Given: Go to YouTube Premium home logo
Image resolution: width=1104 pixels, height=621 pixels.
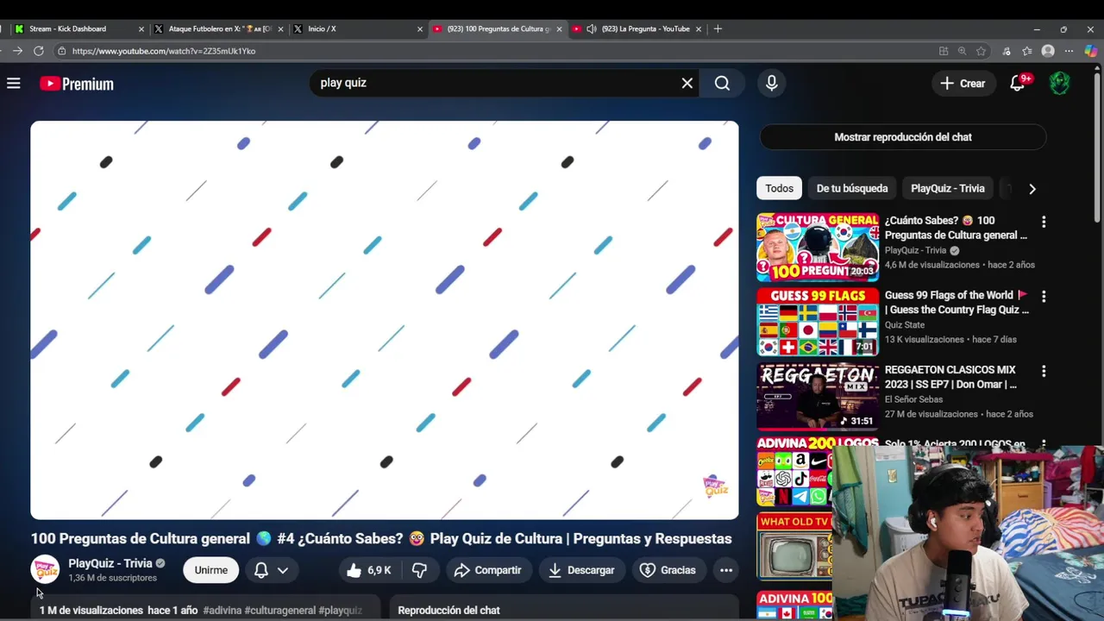Looking at the screenshot, I should click(77, 84).
